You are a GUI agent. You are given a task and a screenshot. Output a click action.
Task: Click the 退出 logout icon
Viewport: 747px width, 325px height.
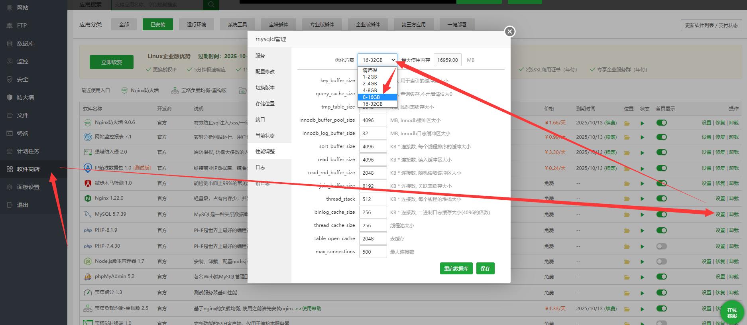[x=10, y=205]
